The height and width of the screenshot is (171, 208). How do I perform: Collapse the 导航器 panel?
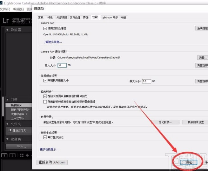(7, 30)
